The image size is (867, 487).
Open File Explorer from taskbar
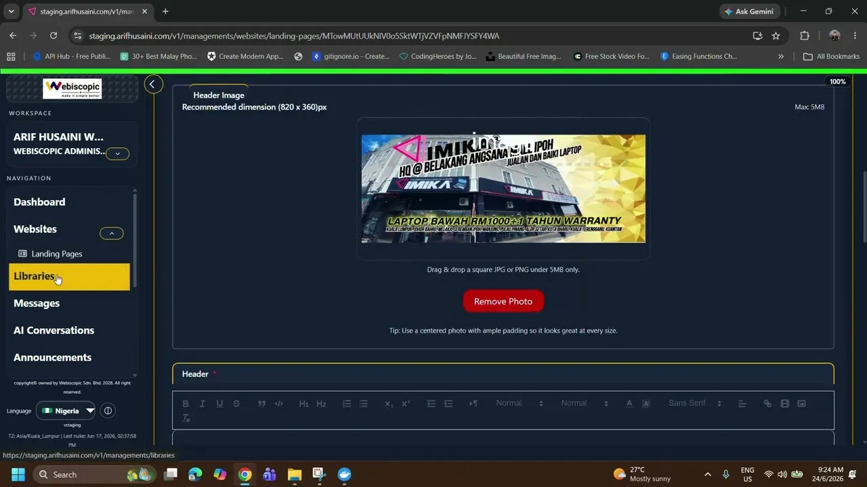click(294, 474)
